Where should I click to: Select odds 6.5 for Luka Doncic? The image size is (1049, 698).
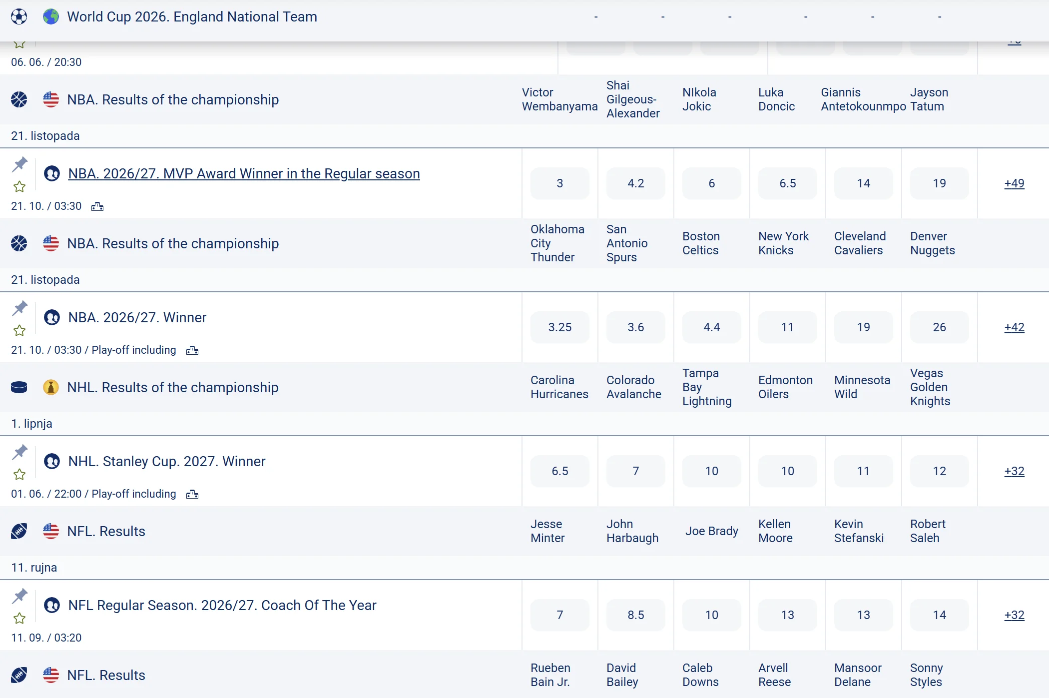(788, 183)
